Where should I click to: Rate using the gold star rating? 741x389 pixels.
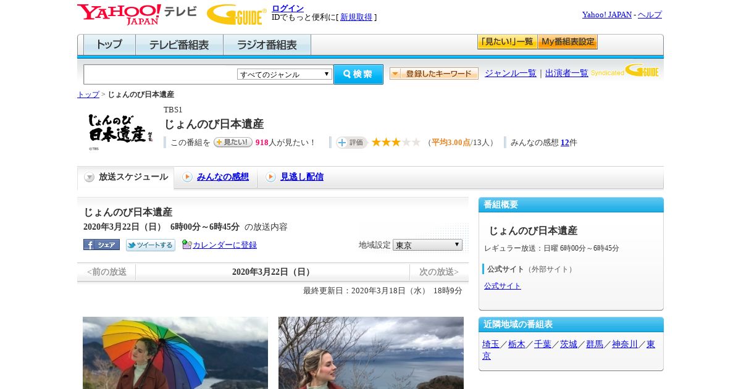(x=396, y=142)
